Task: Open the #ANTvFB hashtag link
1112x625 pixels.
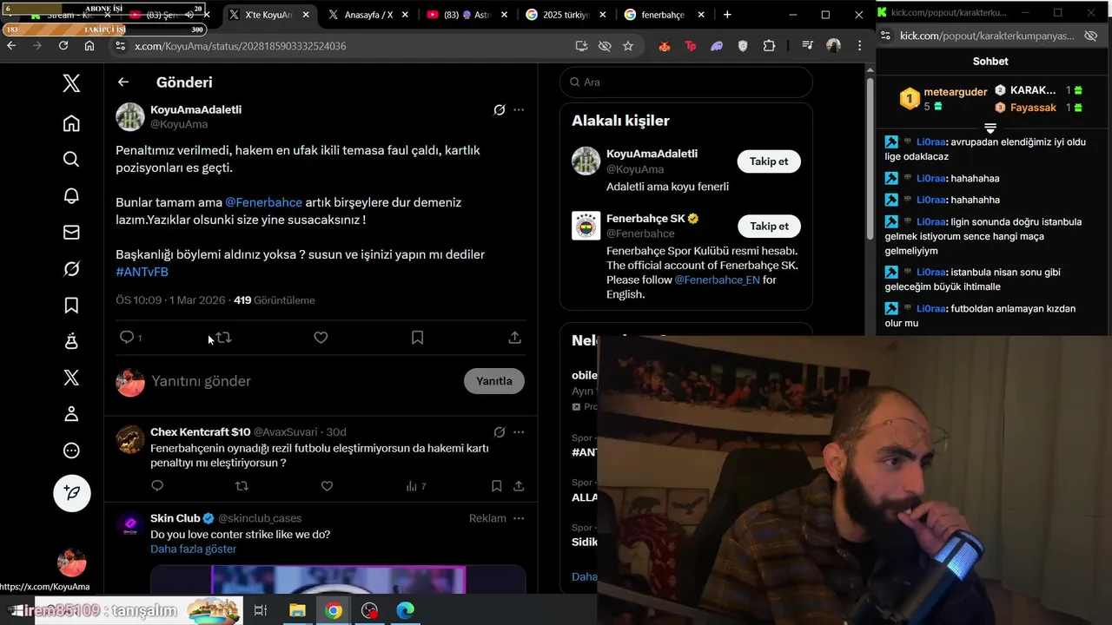Action: point(142,272)
